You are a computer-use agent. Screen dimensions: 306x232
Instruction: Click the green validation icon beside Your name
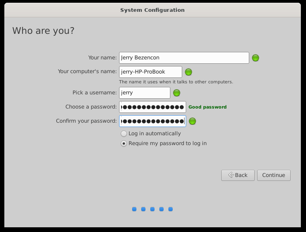click(x=256, y=58)
